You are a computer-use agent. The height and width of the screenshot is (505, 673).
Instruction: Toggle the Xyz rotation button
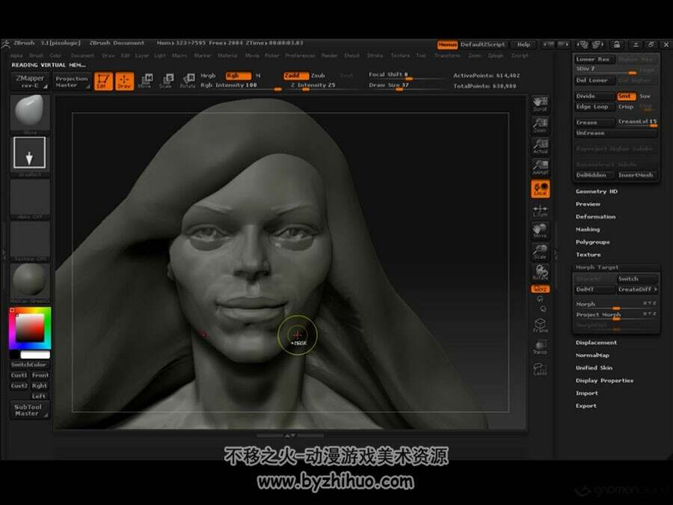tap(541, 289)
